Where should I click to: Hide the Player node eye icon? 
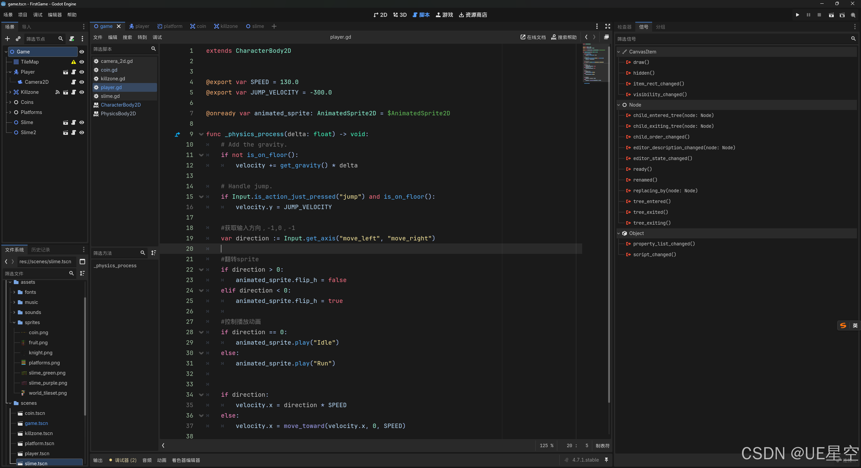point(82,72)
